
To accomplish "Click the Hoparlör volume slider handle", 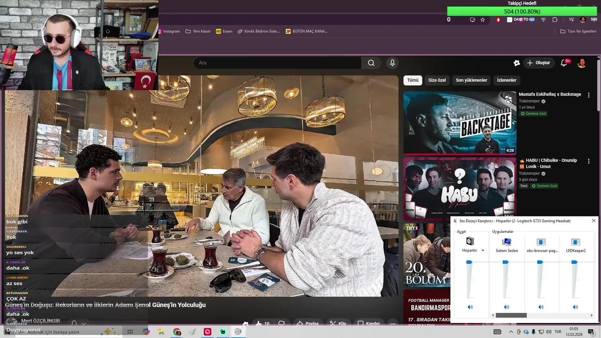I will [469, 262].
